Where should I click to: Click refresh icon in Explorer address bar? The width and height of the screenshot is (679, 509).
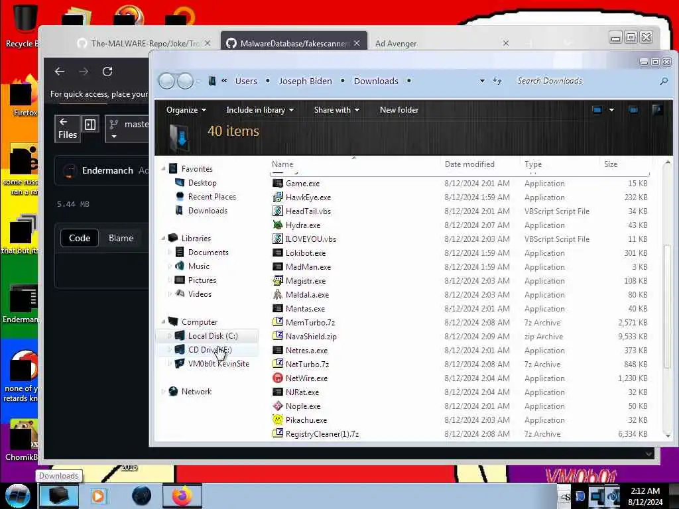click(497, 81)
